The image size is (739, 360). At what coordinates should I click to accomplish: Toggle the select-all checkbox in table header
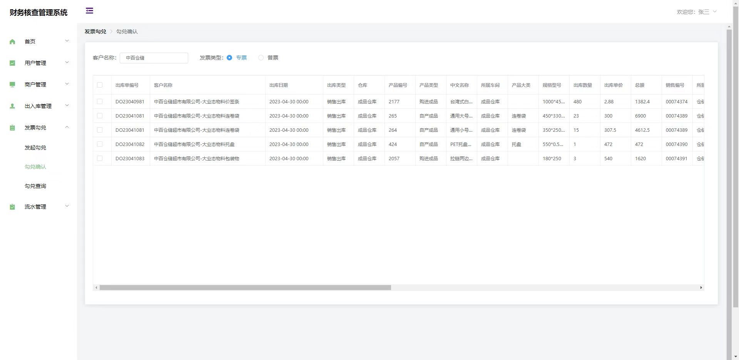(x=100, y=85)
